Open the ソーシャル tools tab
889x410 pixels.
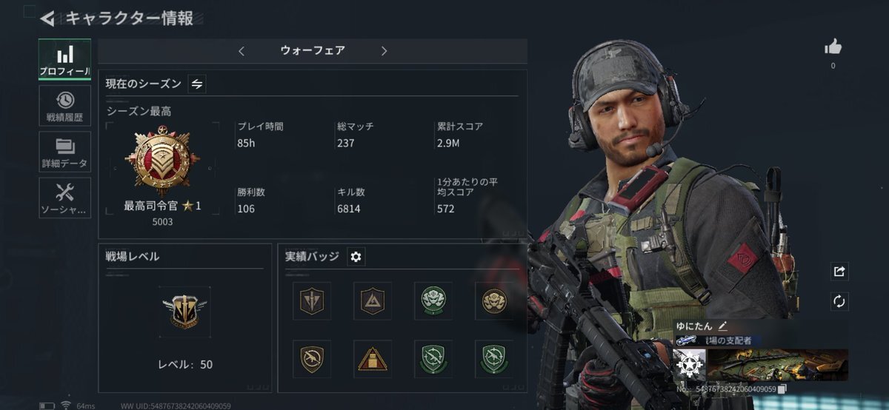coord(64,198)
